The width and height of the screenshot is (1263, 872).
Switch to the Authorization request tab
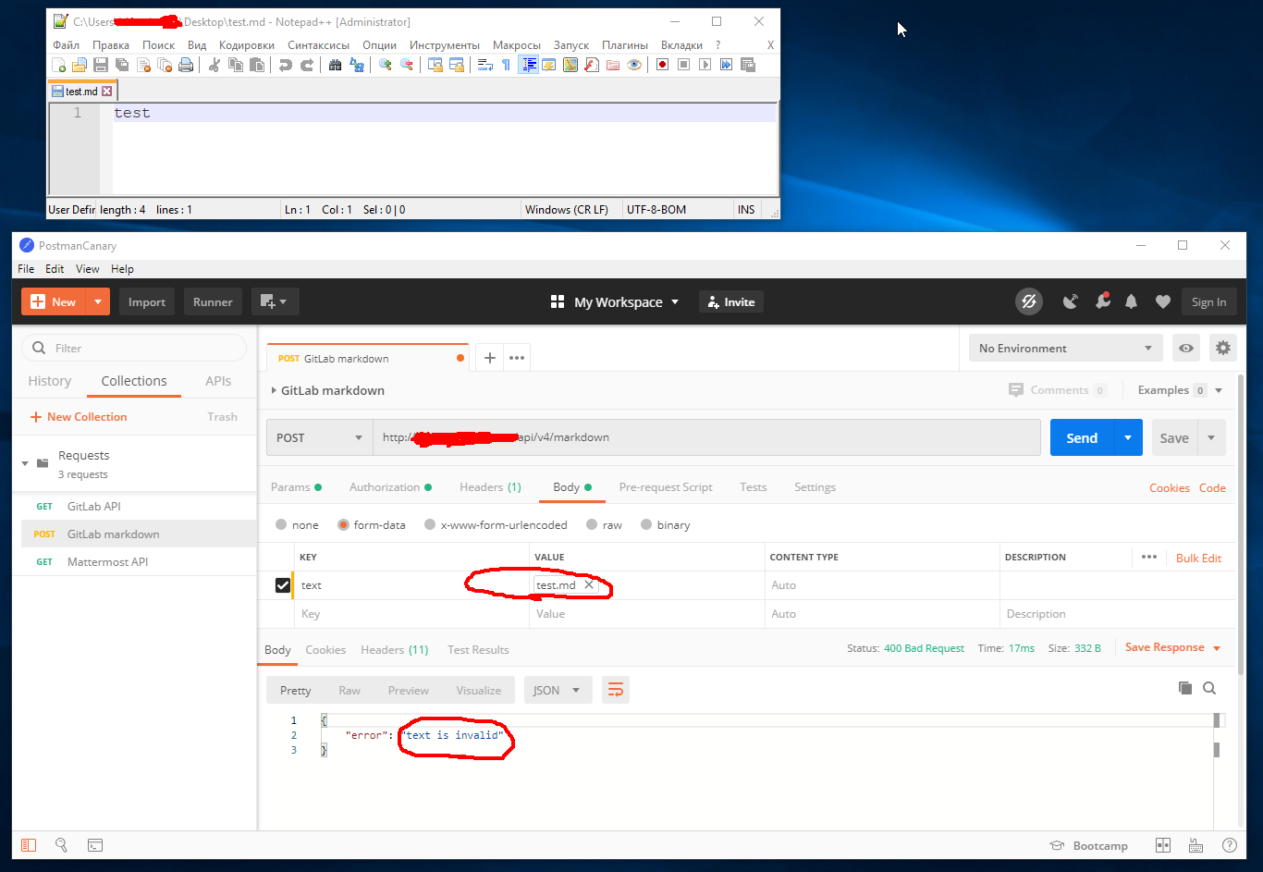point(385,487)
